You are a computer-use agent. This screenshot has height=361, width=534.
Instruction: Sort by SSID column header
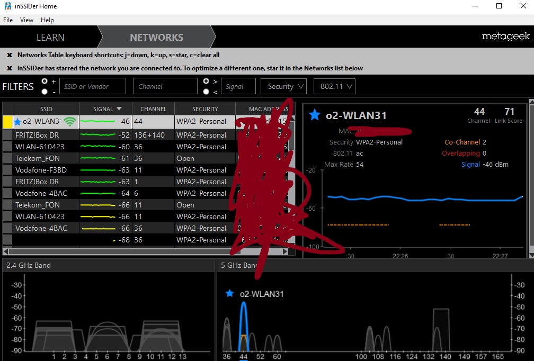point(46,109)
